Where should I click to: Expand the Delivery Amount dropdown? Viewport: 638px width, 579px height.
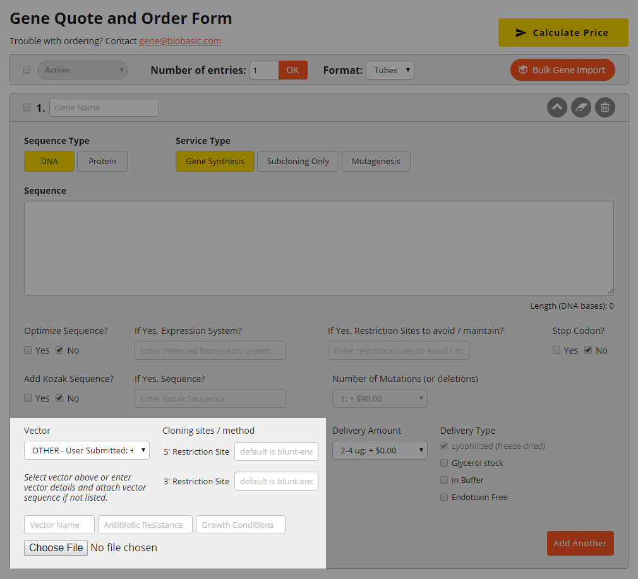[380, 450]
